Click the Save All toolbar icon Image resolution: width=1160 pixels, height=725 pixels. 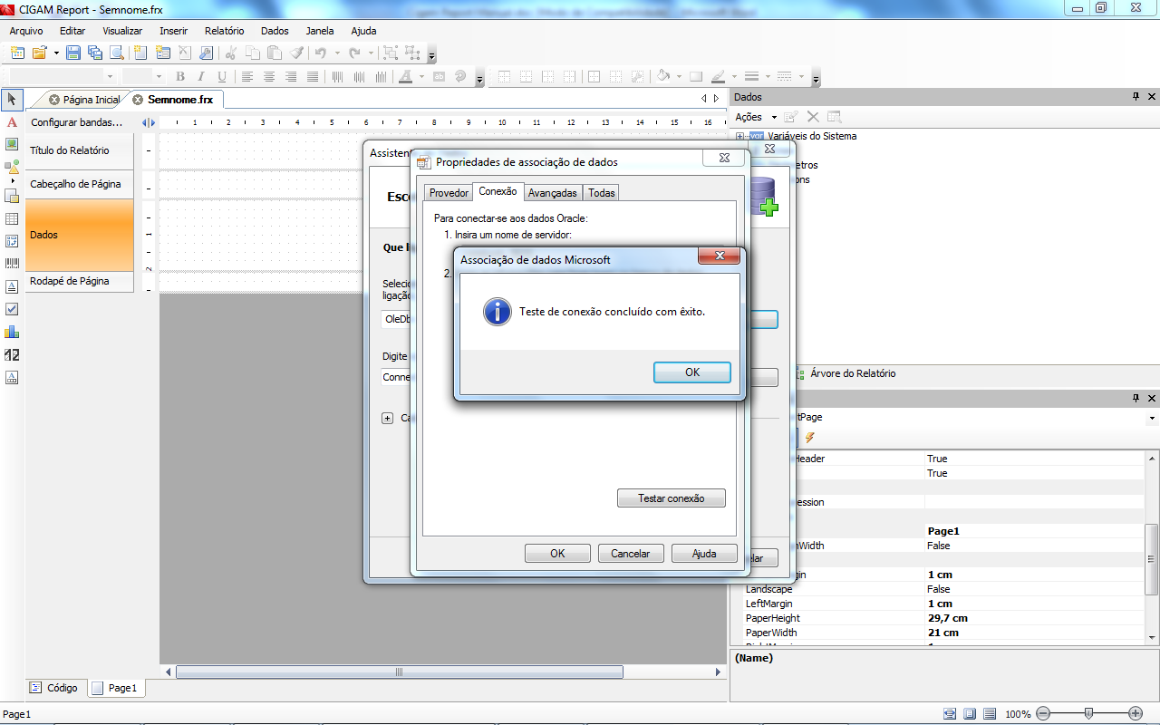(95, 53)
